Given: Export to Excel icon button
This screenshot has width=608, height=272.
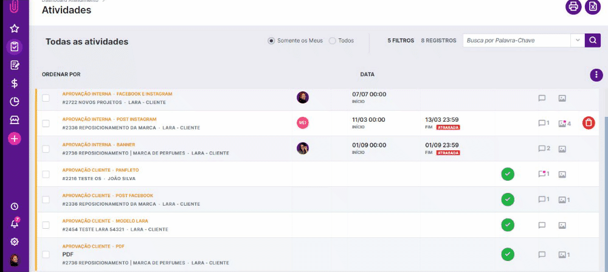Looking at the screenshot, I should [x=592, y=7].
